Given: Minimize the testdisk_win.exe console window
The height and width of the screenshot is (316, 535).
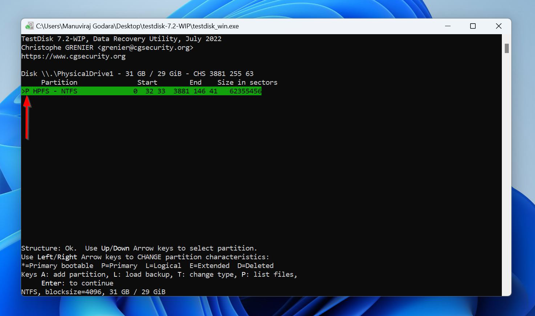Looking at the screenshot, I should [x=448, y=26].
